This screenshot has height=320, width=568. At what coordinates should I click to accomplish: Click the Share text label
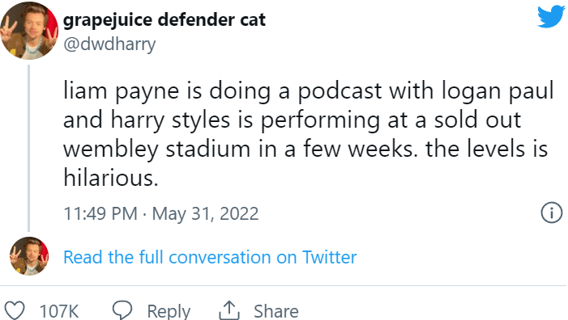(276, 311)
